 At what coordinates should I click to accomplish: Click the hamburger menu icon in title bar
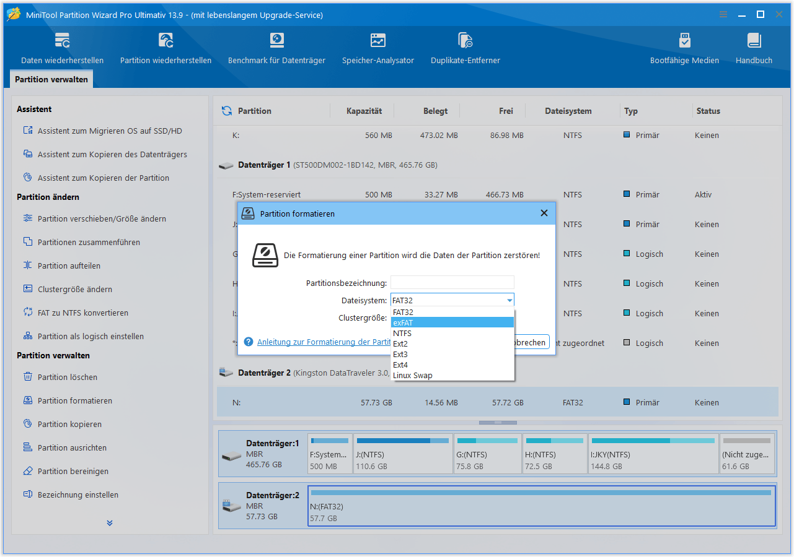coord(724,14)
